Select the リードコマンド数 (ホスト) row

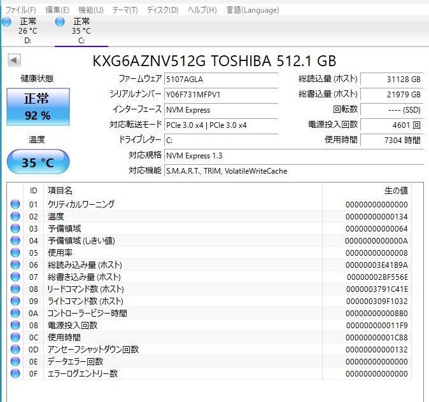coord(209,289)
